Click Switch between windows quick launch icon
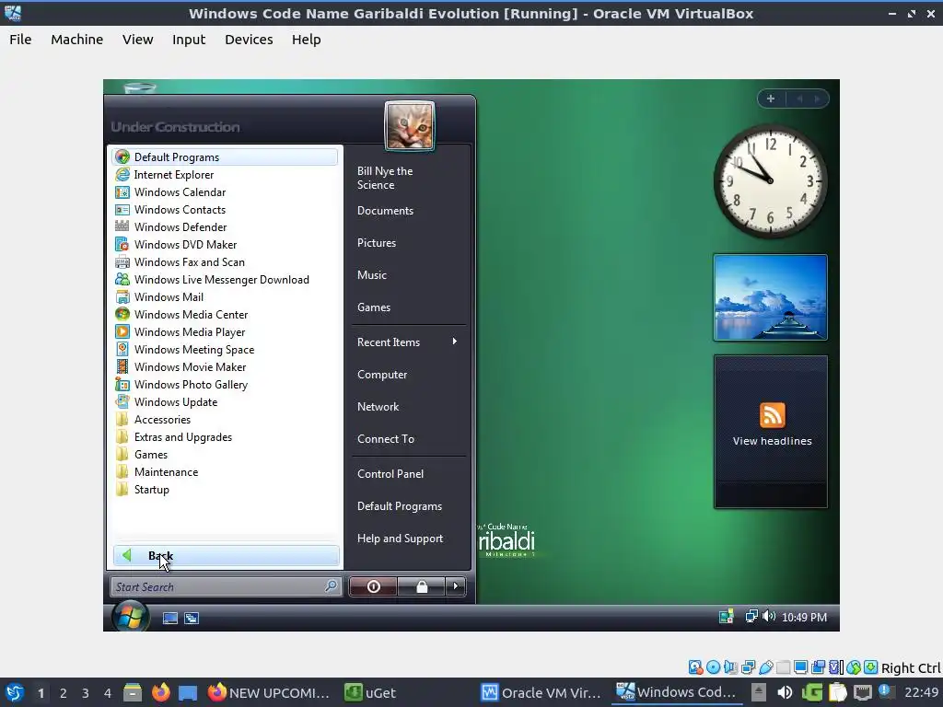 192,618
